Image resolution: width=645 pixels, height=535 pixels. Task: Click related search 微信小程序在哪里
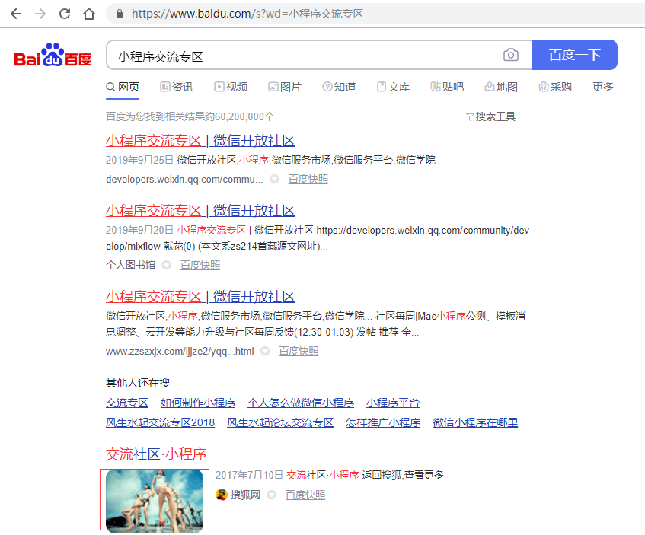[x=475, y=422]
